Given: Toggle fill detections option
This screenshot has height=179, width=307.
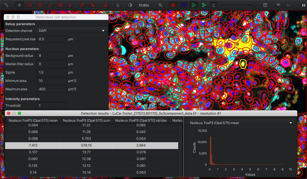Looking at the screenshot, I should coord(204,5).
